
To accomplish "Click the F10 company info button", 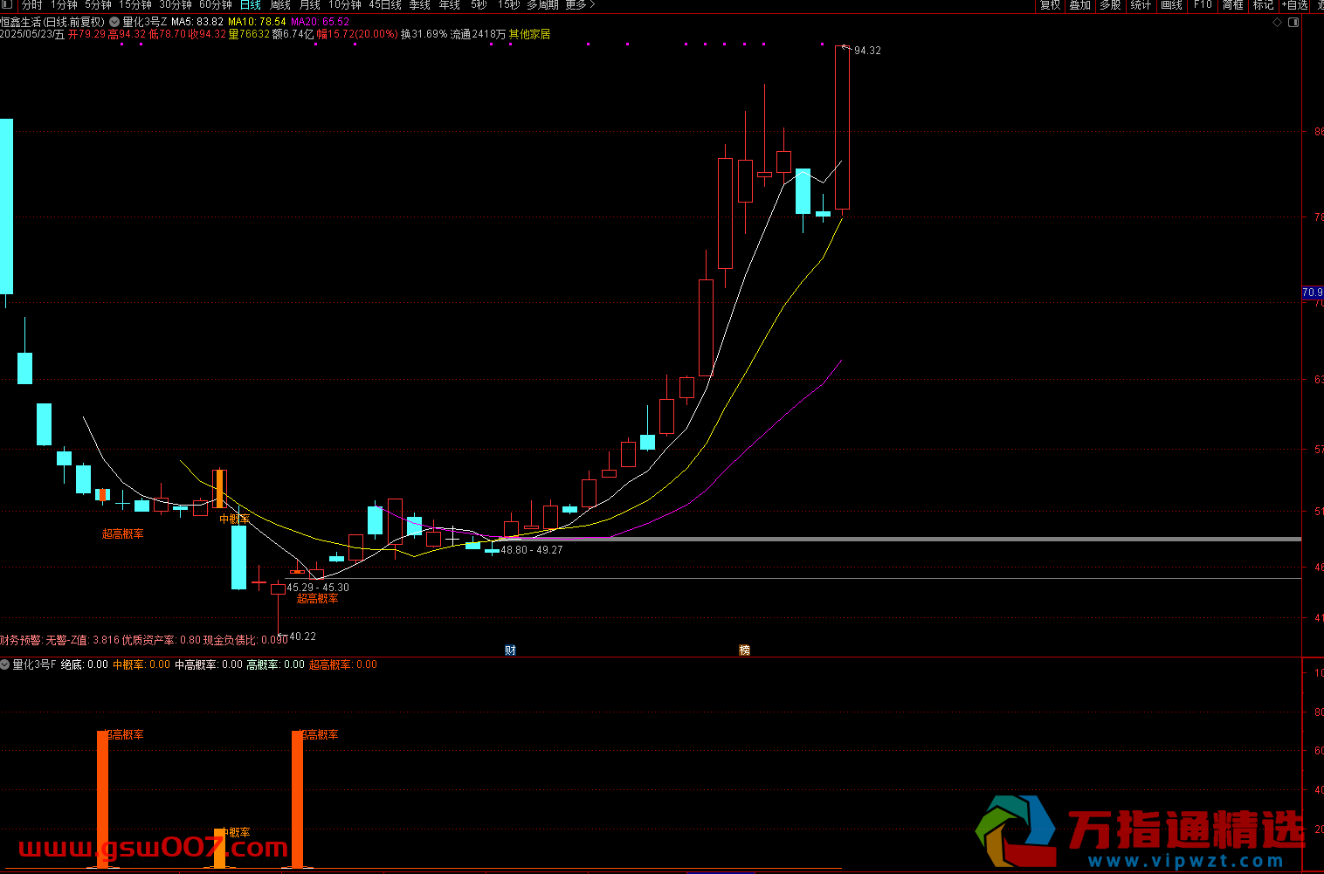I will coord(1203,5).
